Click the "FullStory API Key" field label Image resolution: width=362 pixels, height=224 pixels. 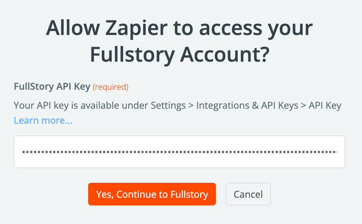(x=52, y=87)
